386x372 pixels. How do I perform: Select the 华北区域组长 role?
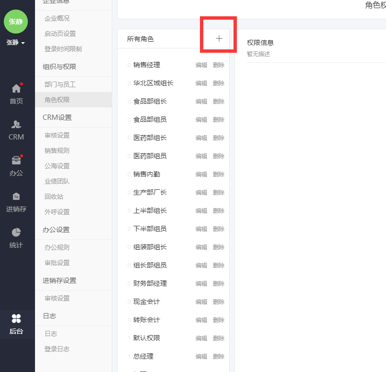[153, 83]
